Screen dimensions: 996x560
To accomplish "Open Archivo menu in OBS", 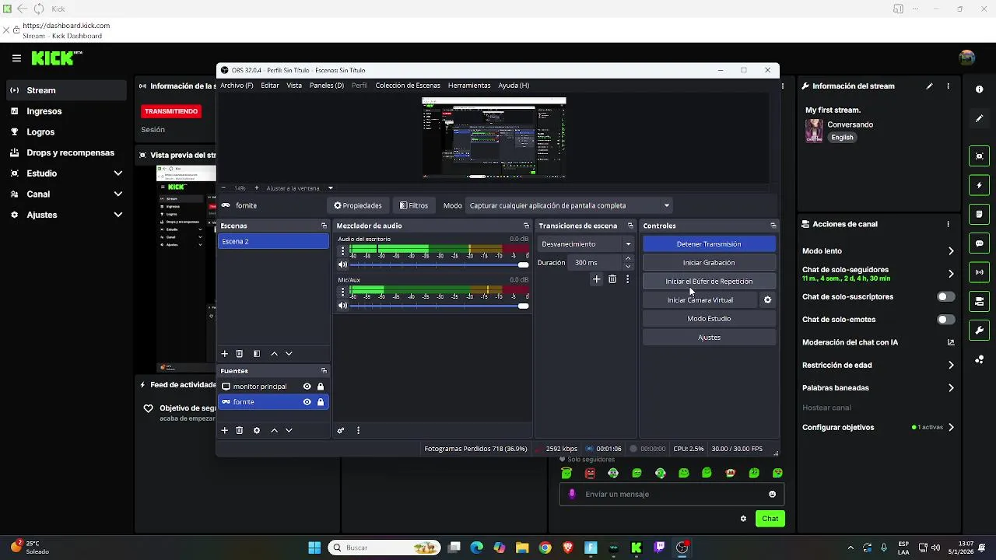I will point(237,86).
